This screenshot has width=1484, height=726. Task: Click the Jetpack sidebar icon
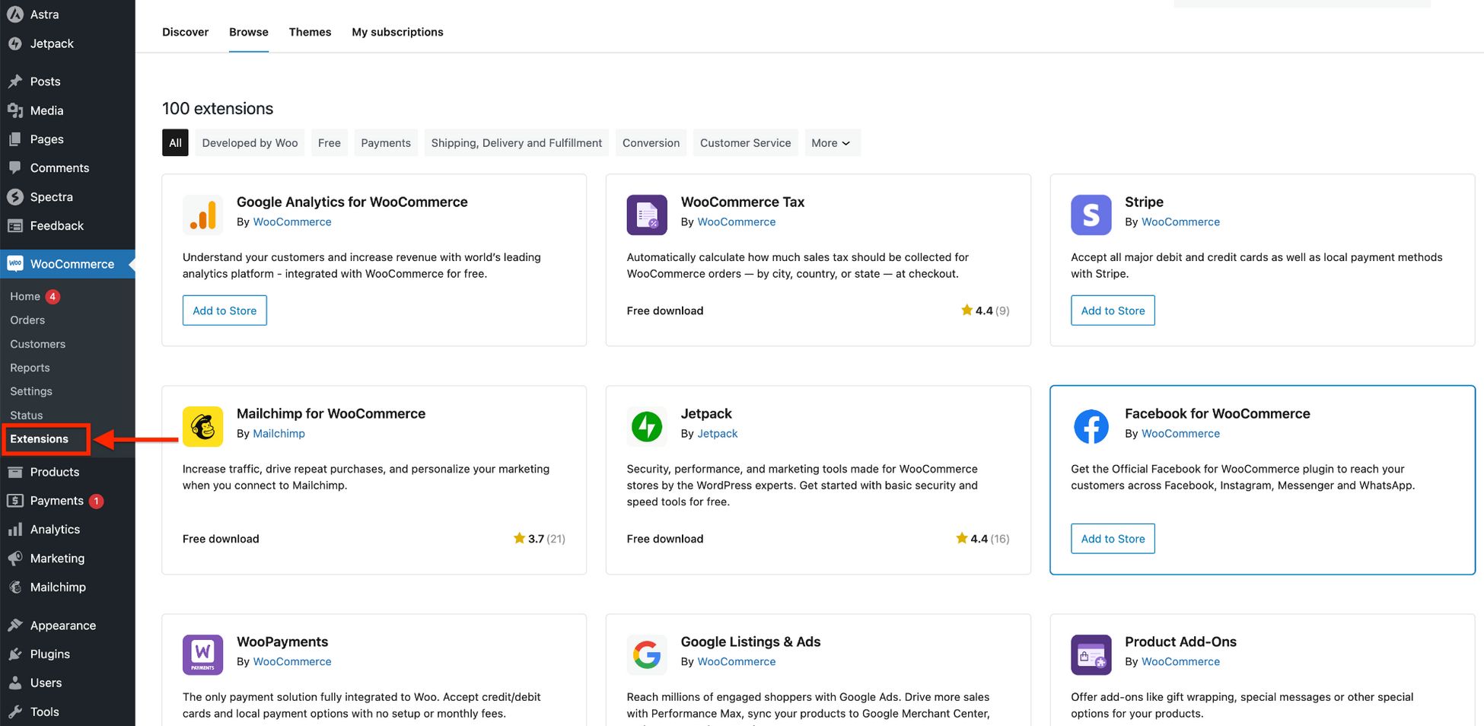(15, 44)
